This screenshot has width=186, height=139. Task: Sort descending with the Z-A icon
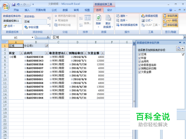tap(81, 25)
